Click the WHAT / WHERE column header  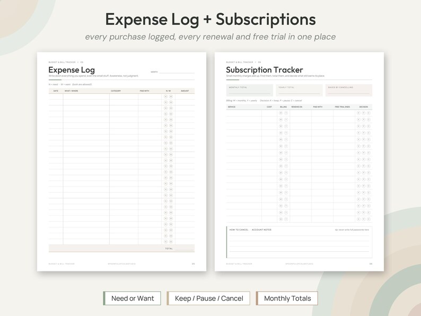tap(72, 91)
